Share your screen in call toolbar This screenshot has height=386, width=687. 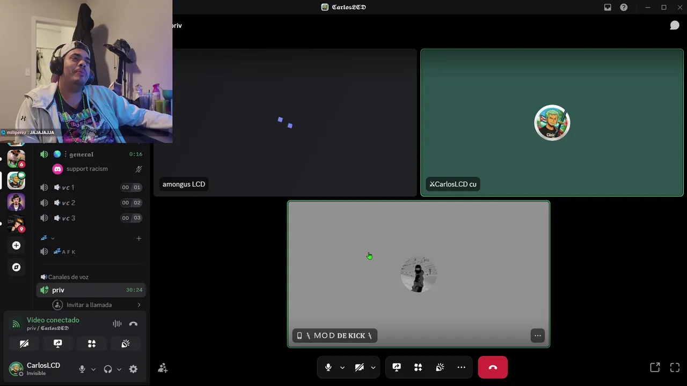[397, 367]
